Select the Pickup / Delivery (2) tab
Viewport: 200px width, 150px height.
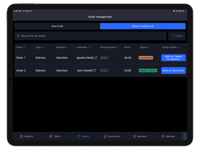(143, 26)
